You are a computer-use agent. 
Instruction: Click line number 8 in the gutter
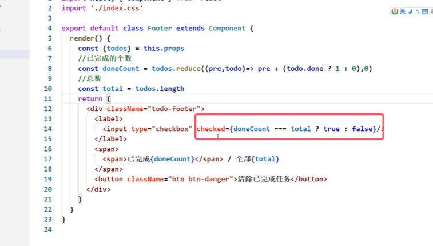pos(50,69)
